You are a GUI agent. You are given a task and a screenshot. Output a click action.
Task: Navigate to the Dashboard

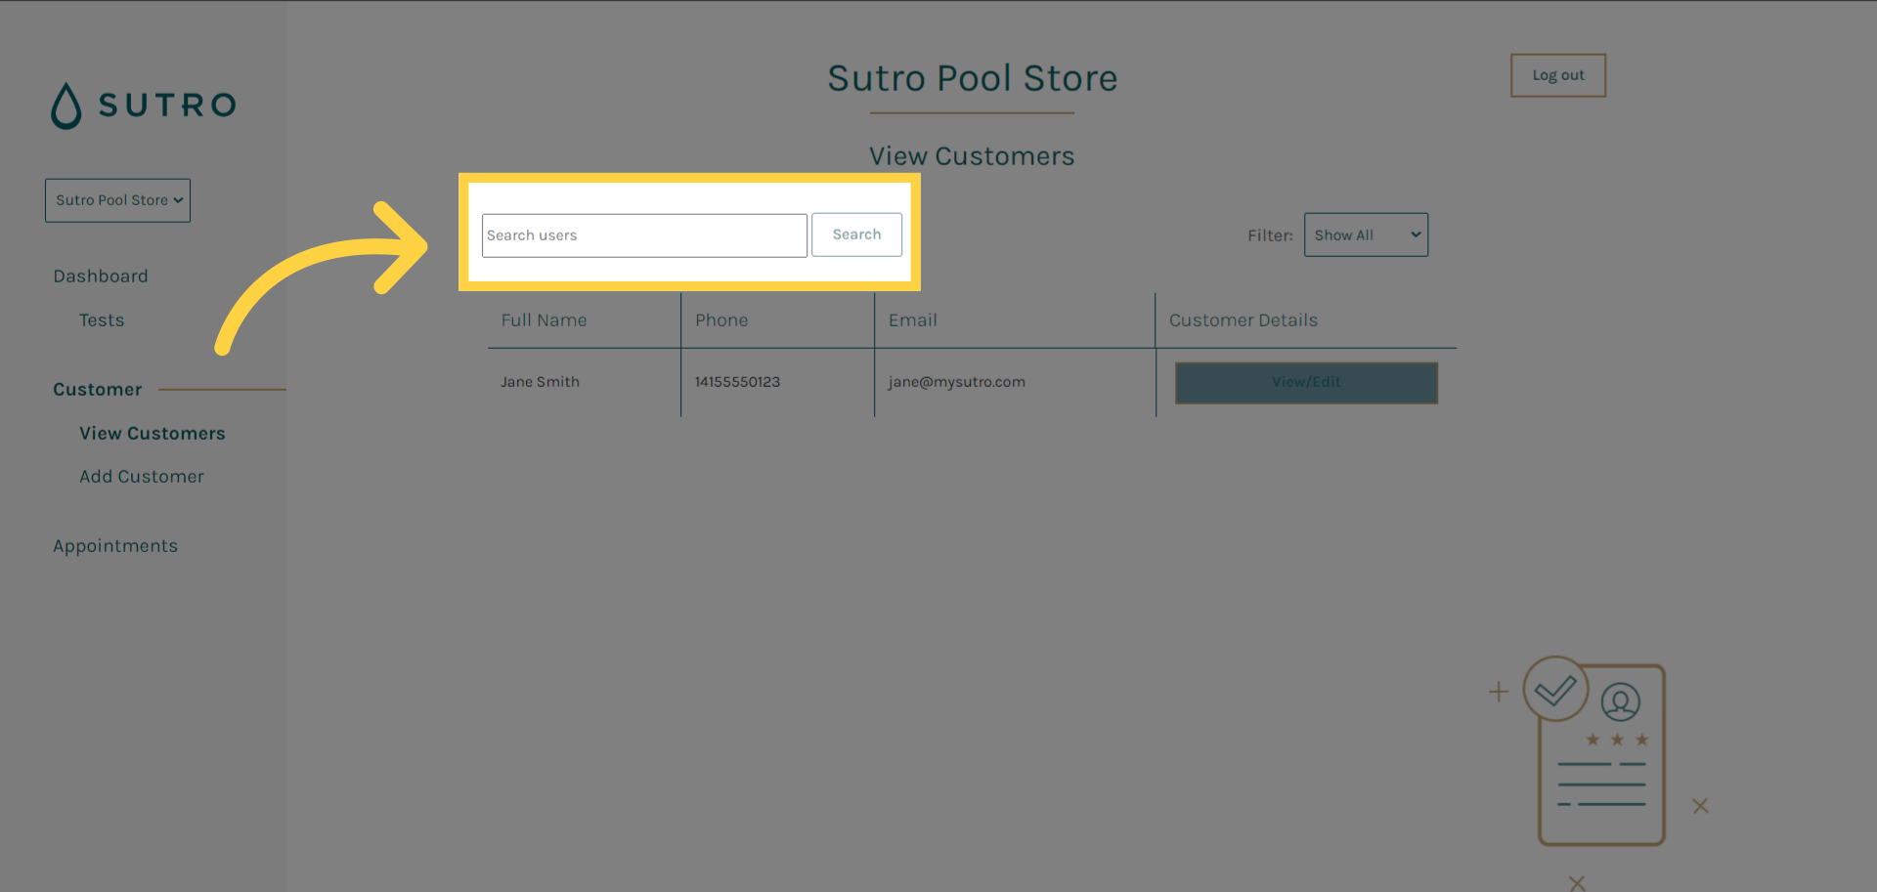101,276
